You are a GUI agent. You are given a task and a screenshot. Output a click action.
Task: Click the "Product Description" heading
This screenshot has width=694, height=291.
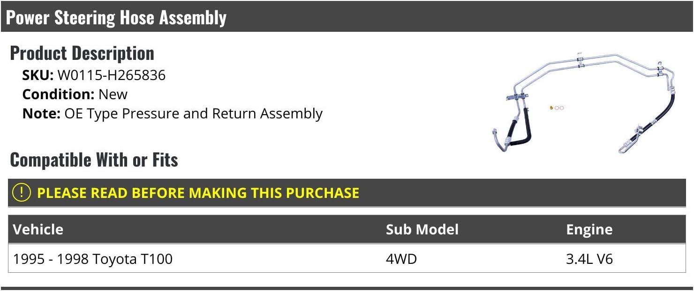82,53
